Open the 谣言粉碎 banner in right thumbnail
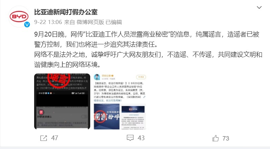 [106, 117]
